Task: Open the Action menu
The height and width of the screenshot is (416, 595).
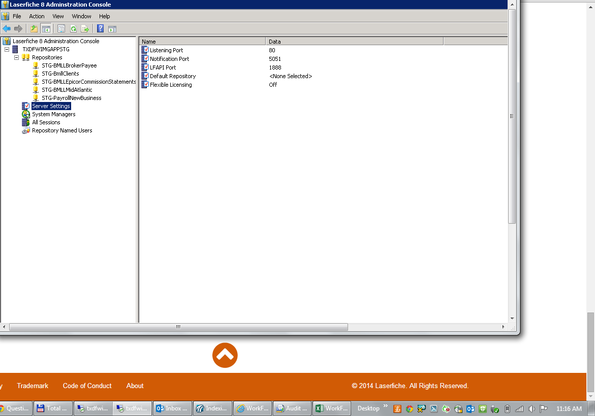Action: pyautogui.click(x=37, y=16)
